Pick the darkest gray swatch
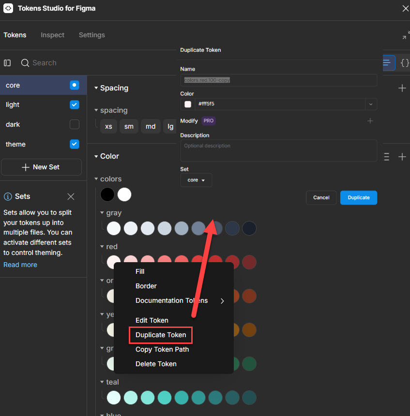 click(x=249, y=228)
